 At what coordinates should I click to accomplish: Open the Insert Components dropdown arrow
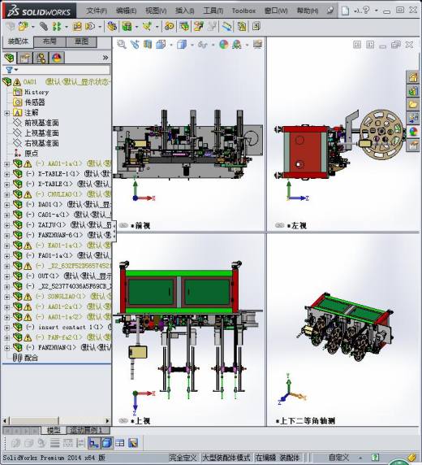click(33, 27)
